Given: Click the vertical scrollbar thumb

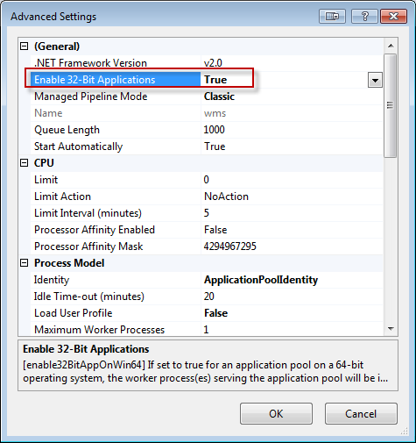Looking at the screenshot, I should tap(391, 105).
